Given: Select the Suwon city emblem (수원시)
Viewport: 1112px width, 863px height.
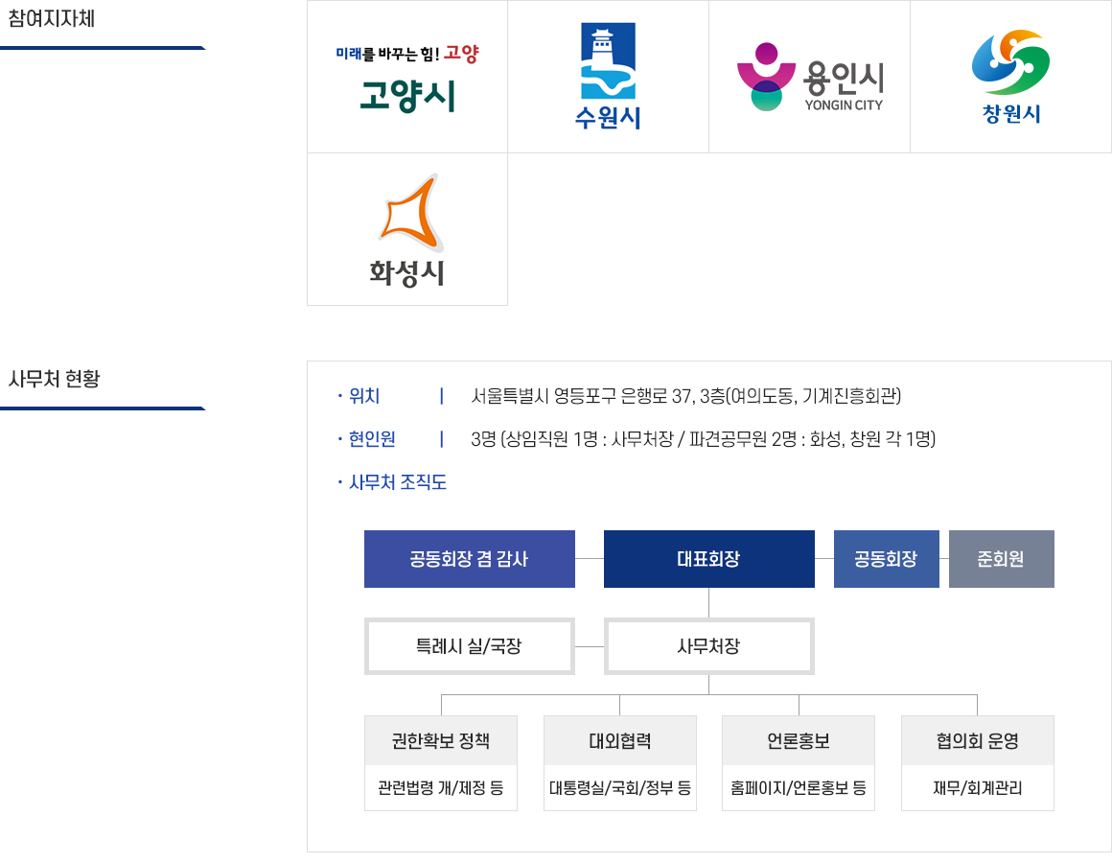Looking at the screenshot, I should click(608, 77).
